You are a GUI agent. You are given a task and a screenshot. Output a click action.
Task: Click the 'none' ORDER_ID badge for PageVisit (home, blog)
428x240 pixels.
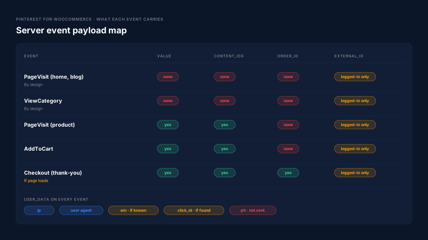(x=288, y=77)
